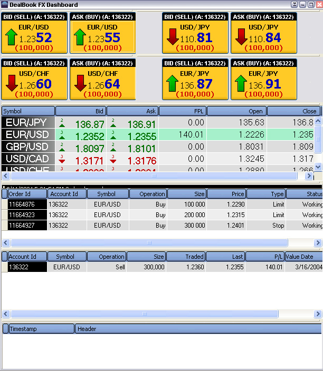Image resolution: width=323 pixels, height=371 pixels.
Task: Click the Order Id column header
Action: click(x=27, y=194)
